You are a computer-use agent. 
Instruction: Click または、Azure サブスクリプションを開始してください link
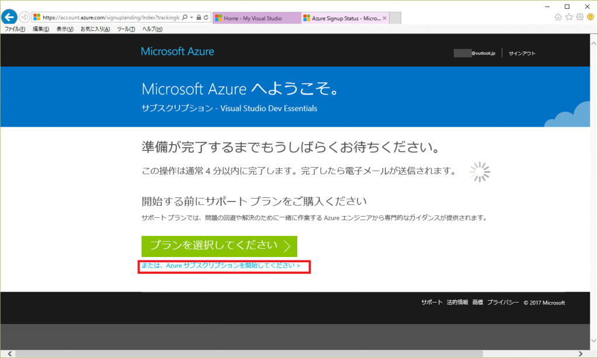coord(220,265)
